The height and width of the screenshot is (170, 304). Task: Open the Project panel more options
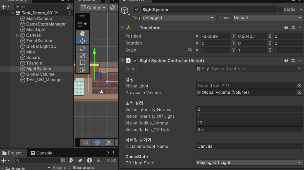click(113, 153)
